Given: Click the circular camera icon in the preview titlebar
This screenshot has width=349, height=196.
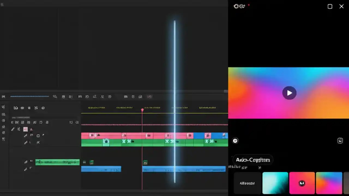Looking at the screenshot, I should click(236, 6).
